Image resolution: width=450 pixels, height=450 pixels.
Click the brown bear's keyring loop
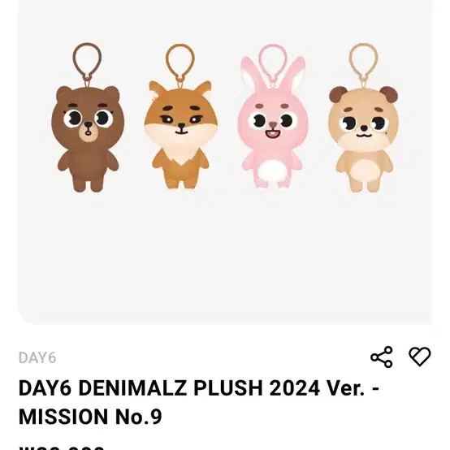click(x=87, y=63)
